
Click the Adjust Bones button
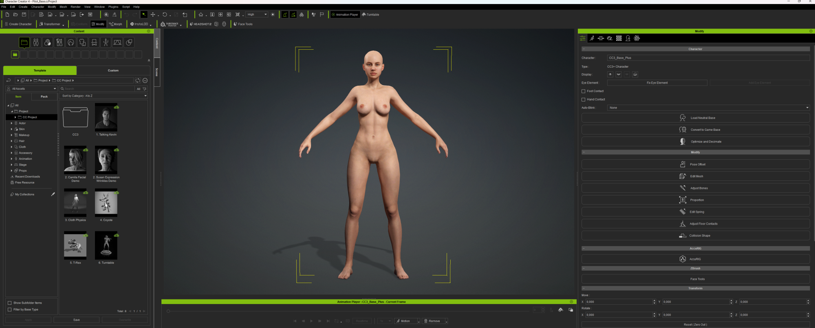click(x=695, y=188)
